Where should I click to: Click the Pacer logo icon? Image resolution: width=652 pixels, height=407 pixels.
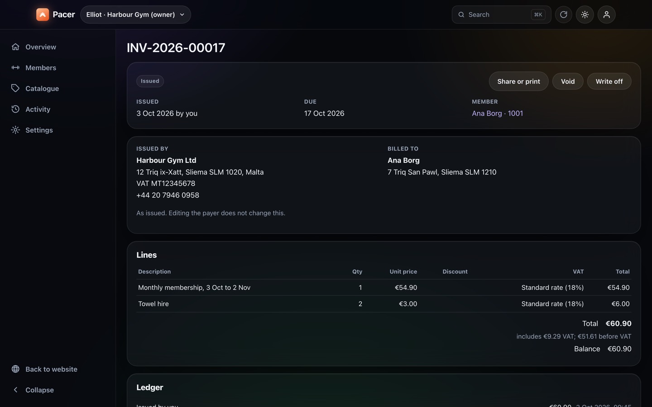click(x=43, y=14)
